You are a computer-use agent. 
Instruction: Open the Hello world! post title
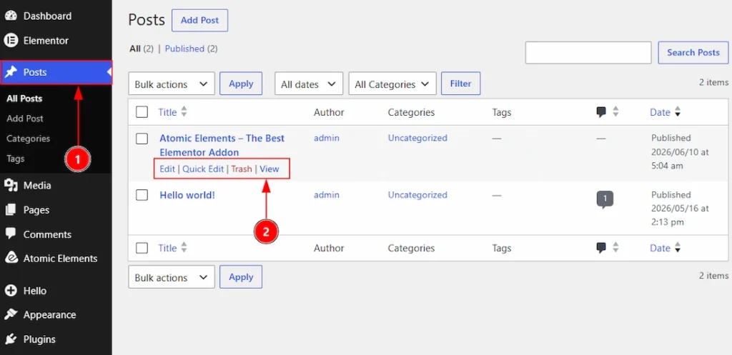[187, 195]
